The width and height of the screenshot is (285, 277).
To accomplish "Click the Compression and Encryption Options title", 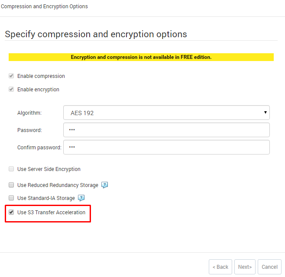I will 44,6.
